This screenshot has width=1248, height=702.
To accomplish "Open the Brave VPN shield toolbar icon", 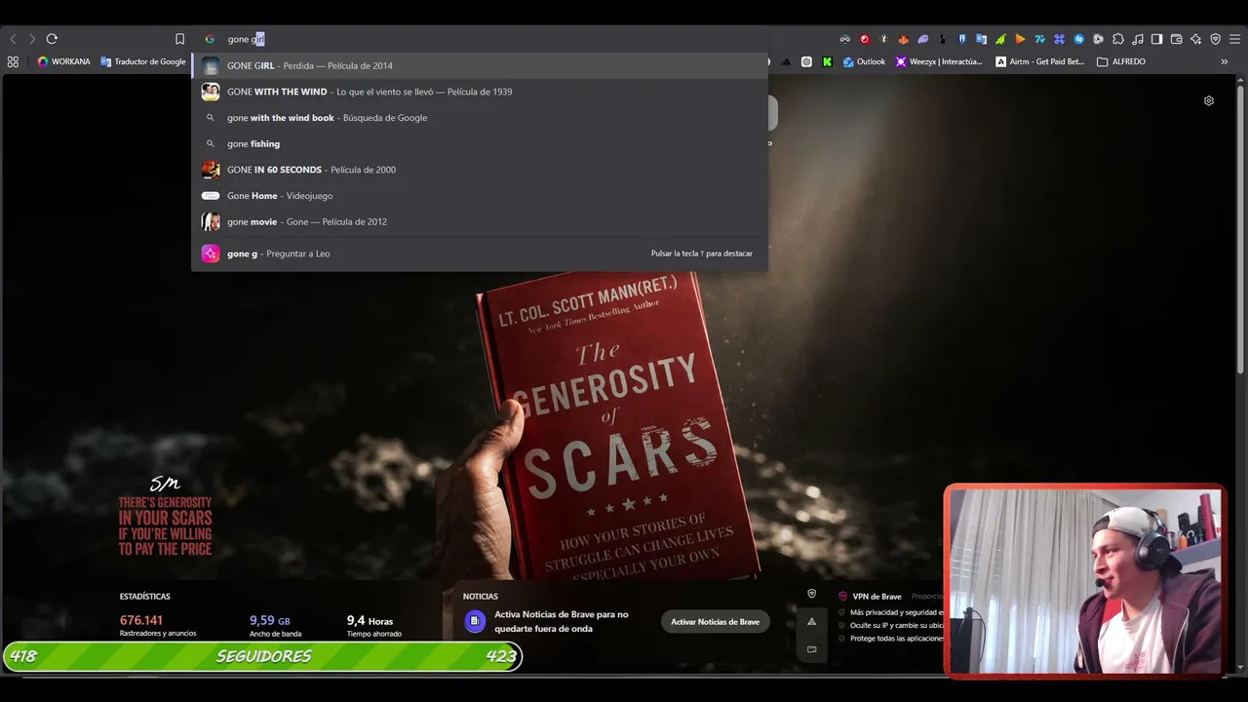I will (1215, 39).
